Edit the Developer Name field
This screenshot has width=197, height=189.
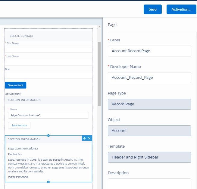[x=149, y=78]
